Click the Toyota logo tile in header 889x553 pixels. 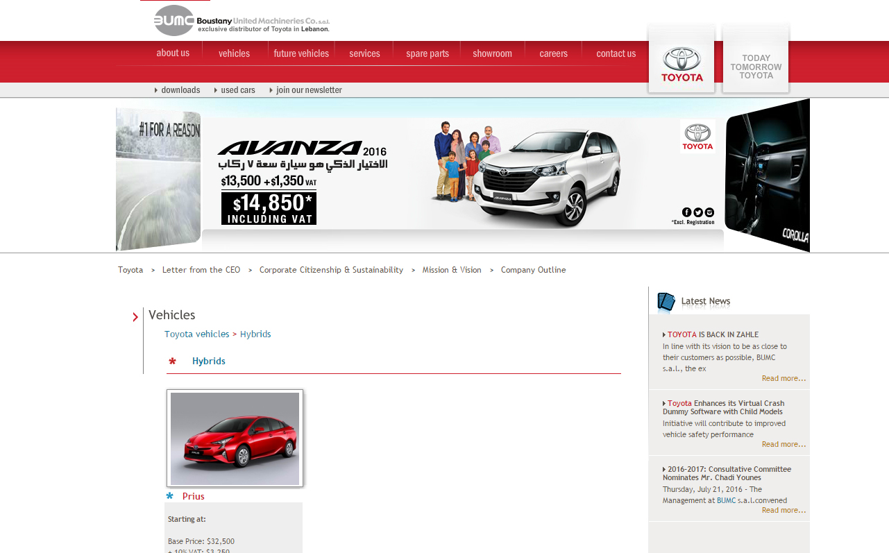681,61
